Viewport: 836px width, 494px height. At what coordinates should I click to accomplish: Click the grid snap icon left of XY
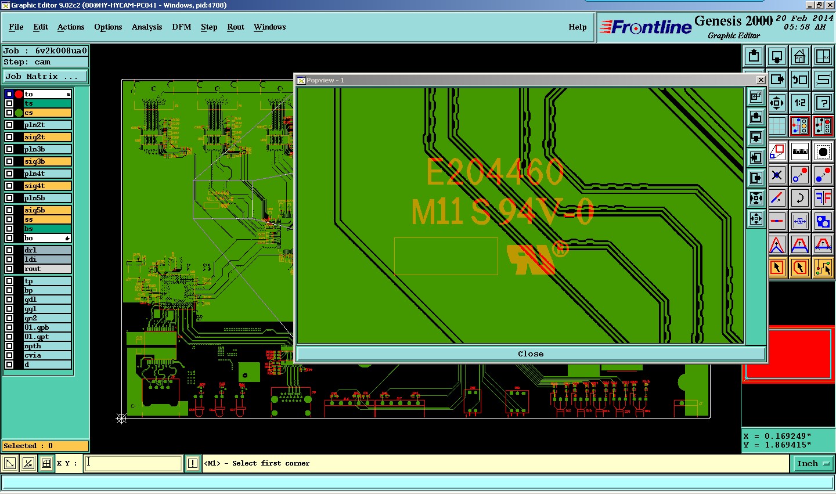[46, 463]
